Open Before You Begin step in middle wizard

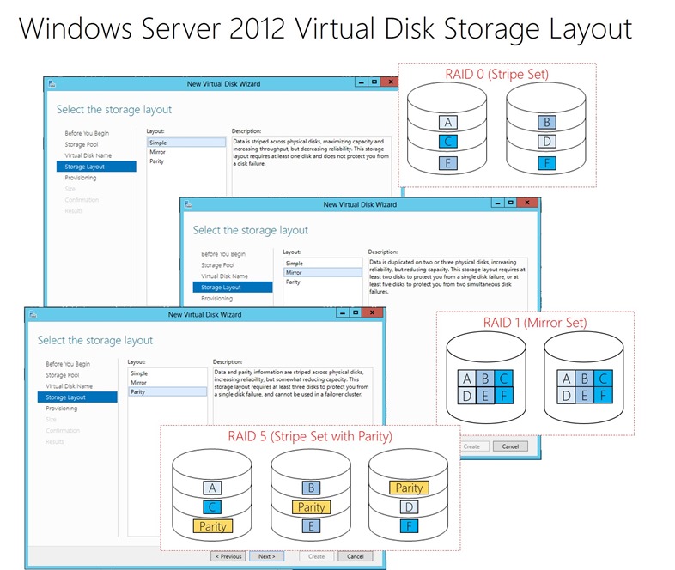[x=223, y=254]
